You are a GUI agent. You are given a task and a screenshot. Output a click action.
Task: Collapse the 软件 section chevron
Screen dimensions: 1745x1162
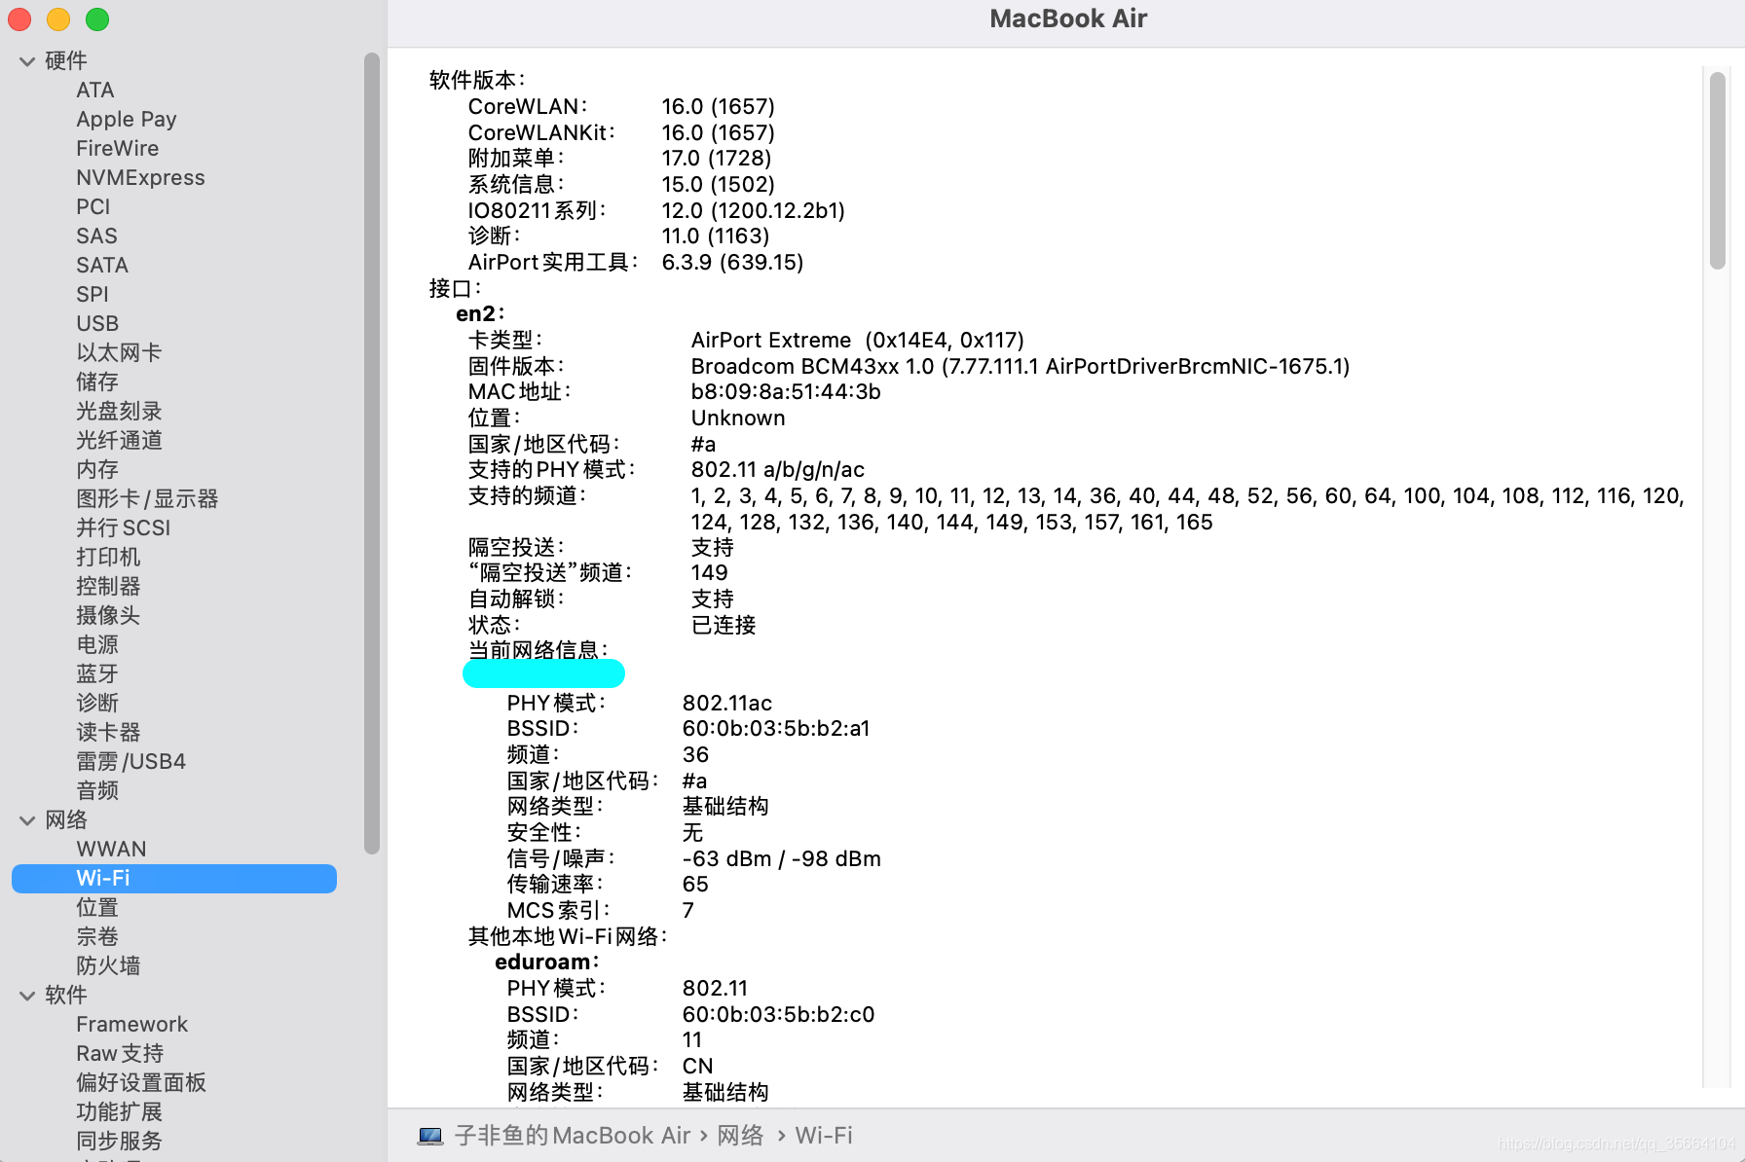[x=27, y=996]
